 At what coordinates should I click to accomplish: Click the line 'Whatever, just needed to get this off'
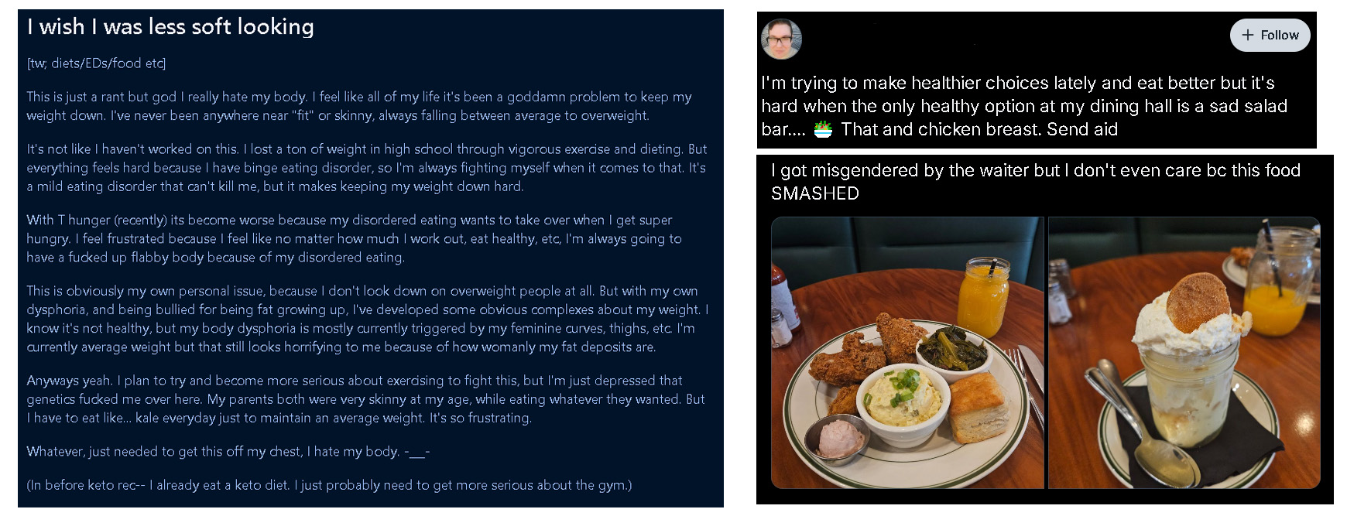pos(228,451)
